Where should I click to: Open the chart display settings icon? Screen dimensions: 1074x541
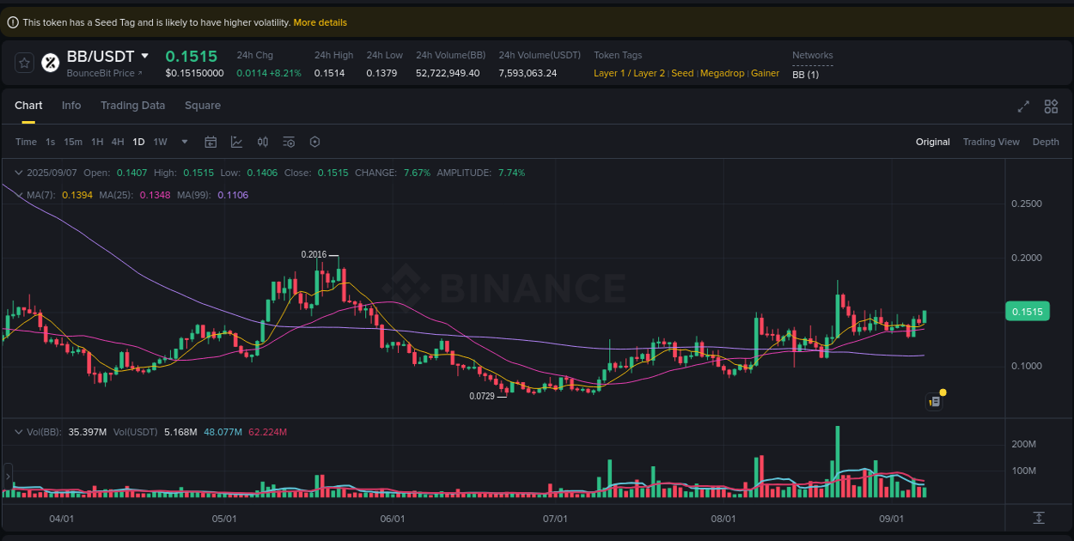(x=289, y=142)
